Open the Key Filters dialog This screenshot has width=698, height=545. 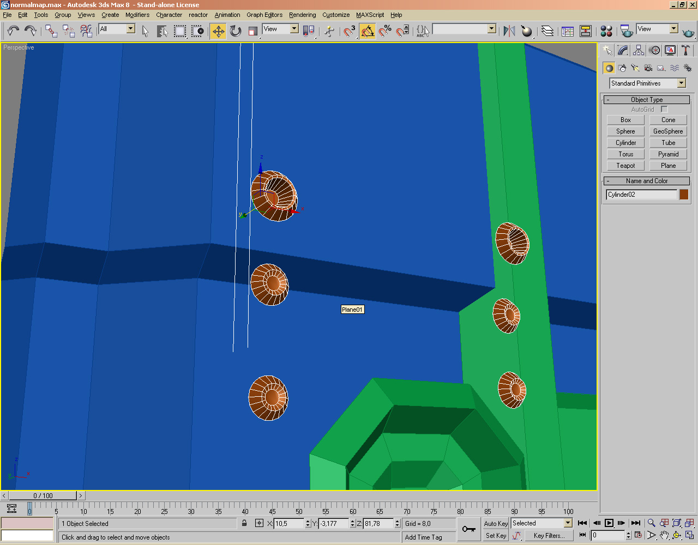click(549, 535)
